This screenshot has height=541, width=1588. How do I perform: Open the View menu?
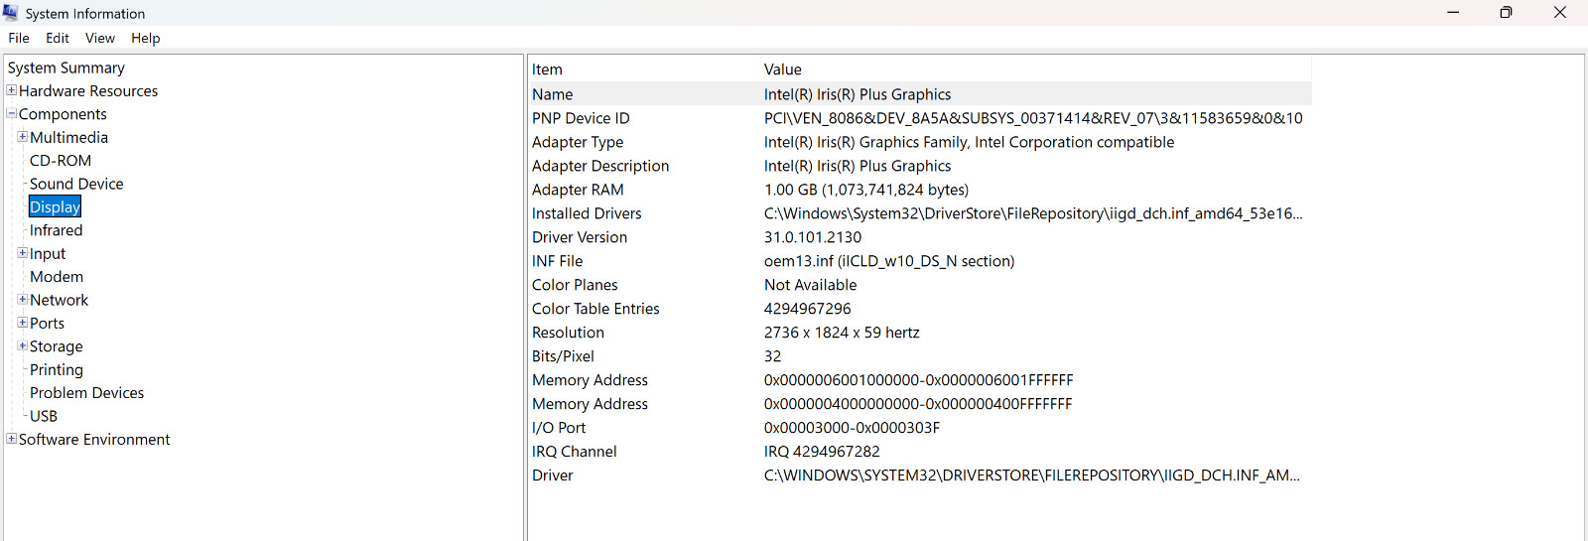click(100, 38)
